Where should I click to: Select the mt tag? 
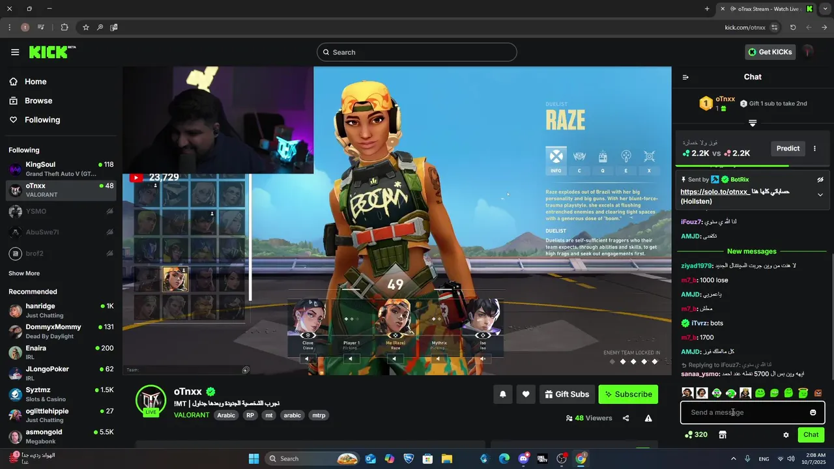(268, 416)
